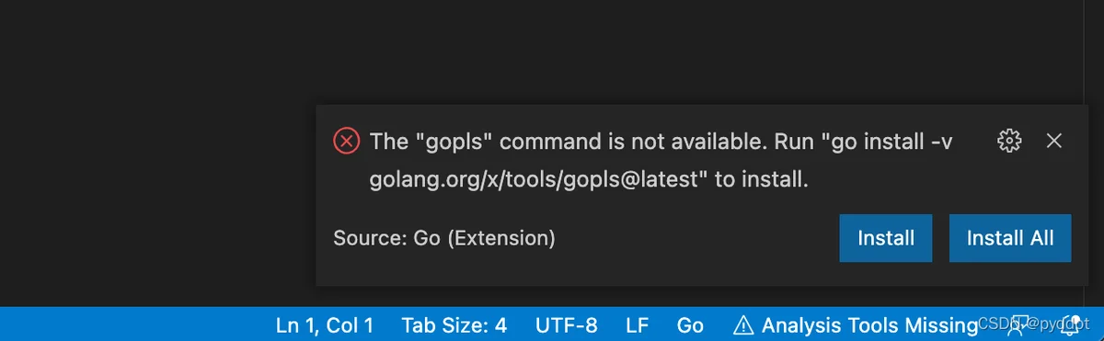Open the notification gear settings icon
The image size is (1104, 341).
1009,141
